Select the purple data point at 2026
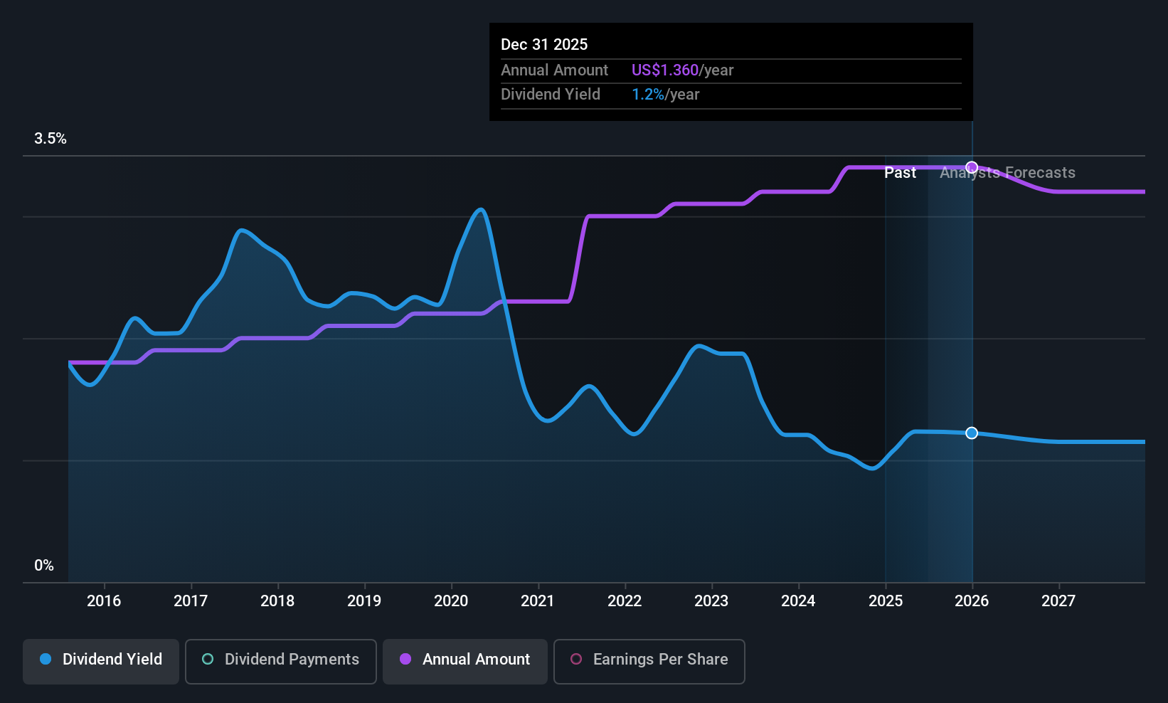Screen dimensions: 1168x703 [972, 167]
